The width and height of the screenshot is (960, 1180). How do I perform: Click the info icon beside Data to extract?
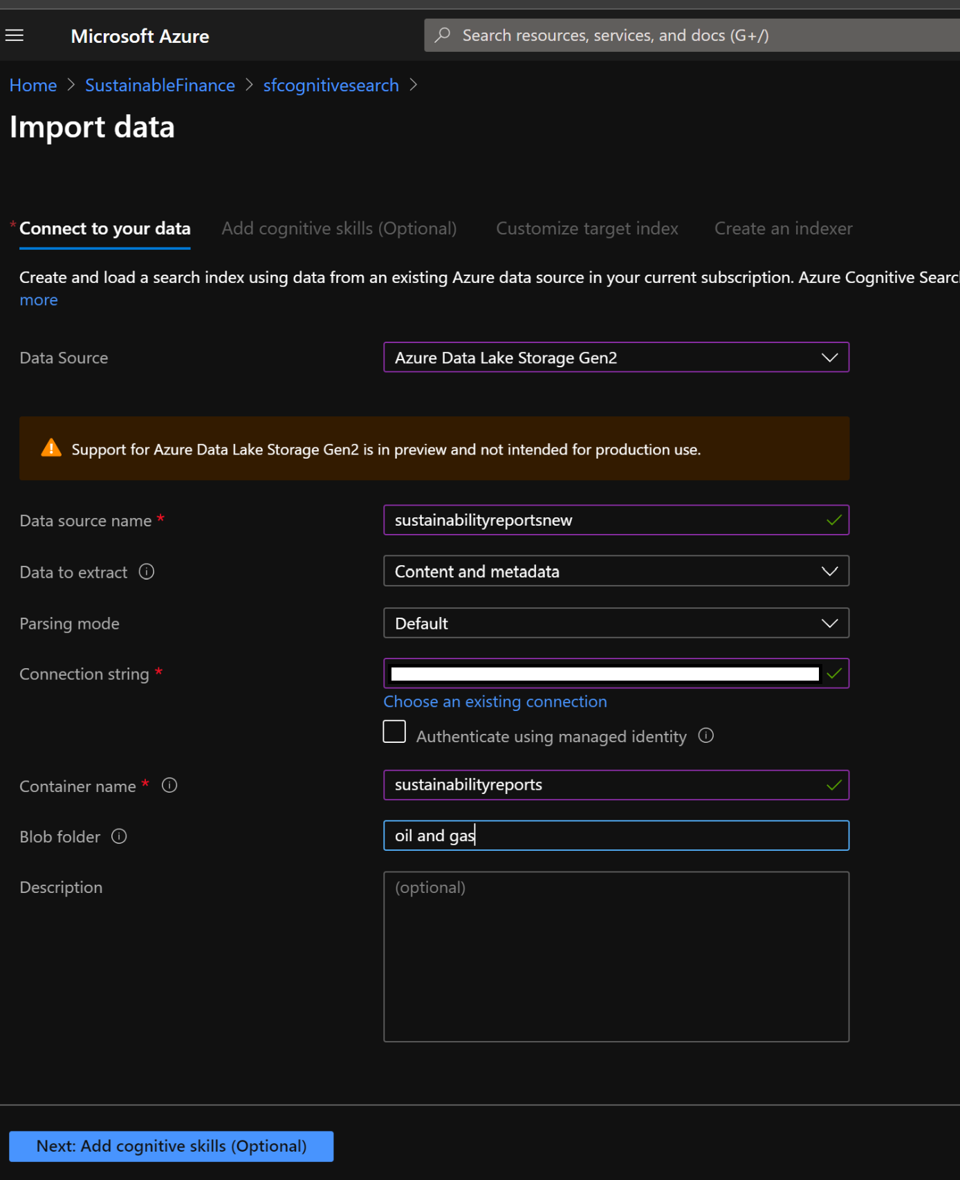[x=147, y=572]
